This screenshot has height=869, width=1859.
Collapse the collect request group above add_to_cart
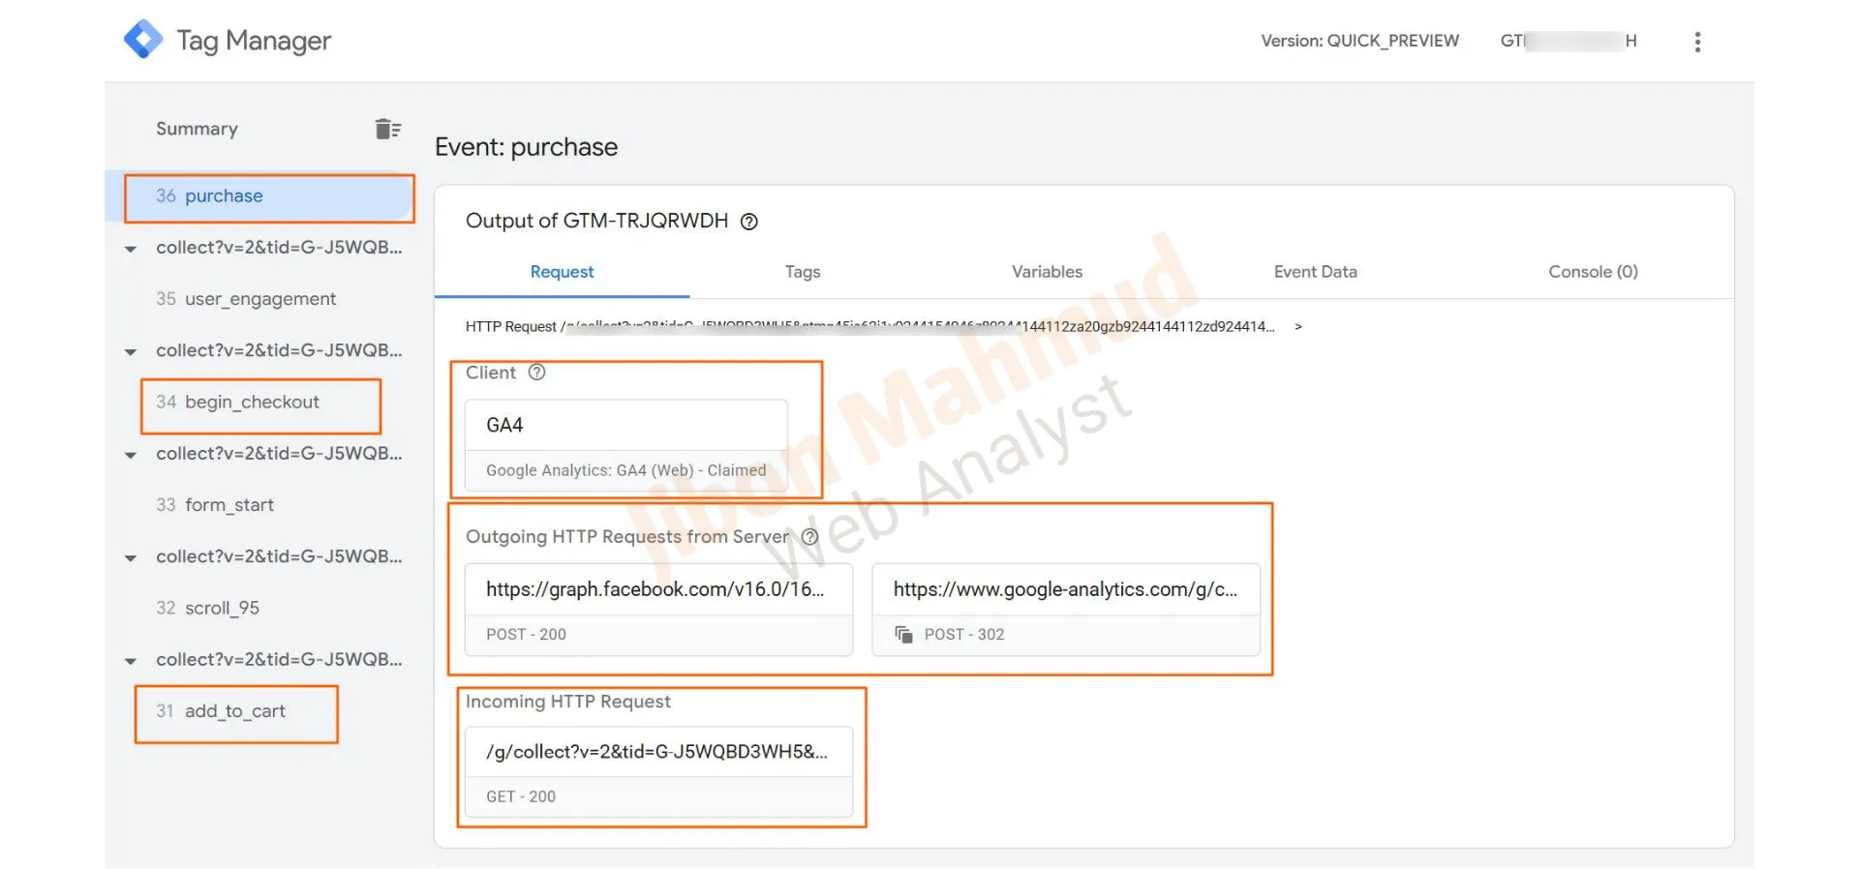tap(131, 661)
